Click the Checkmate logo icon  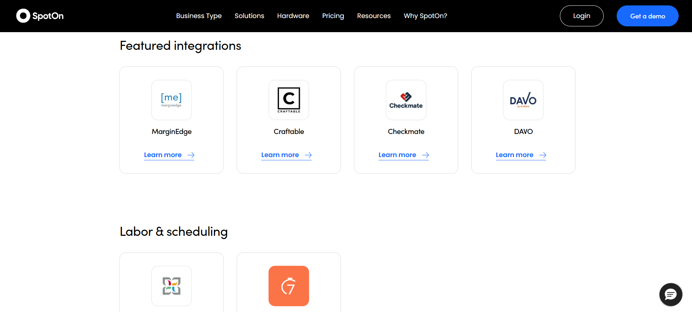(x=406, y=100)
